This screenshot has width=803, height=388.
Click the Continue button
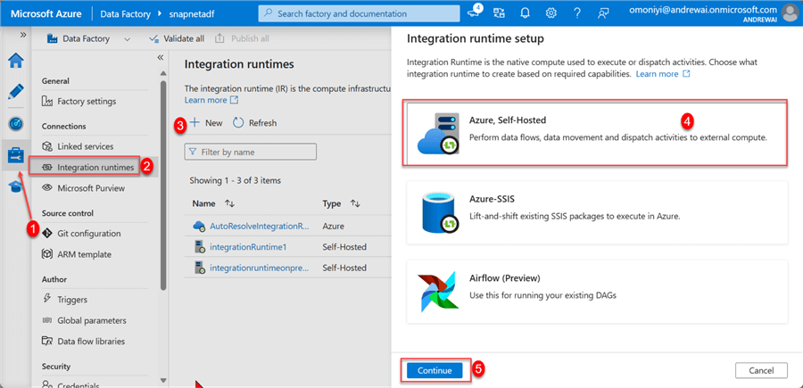click(435, 370)
